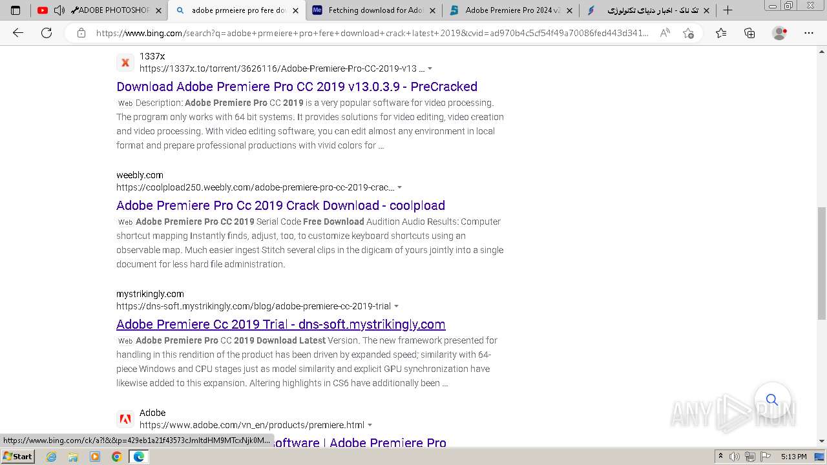Expand the coolpload250.weebly.com URL dropdown

pyautogui.click(x=399, y=187)
